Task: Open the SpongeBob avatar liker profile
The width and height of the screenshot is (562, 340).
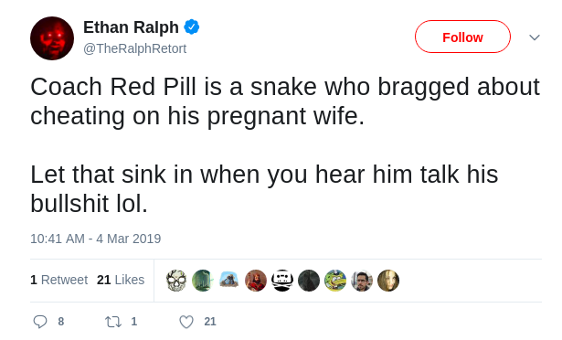Action: (335, 280)
